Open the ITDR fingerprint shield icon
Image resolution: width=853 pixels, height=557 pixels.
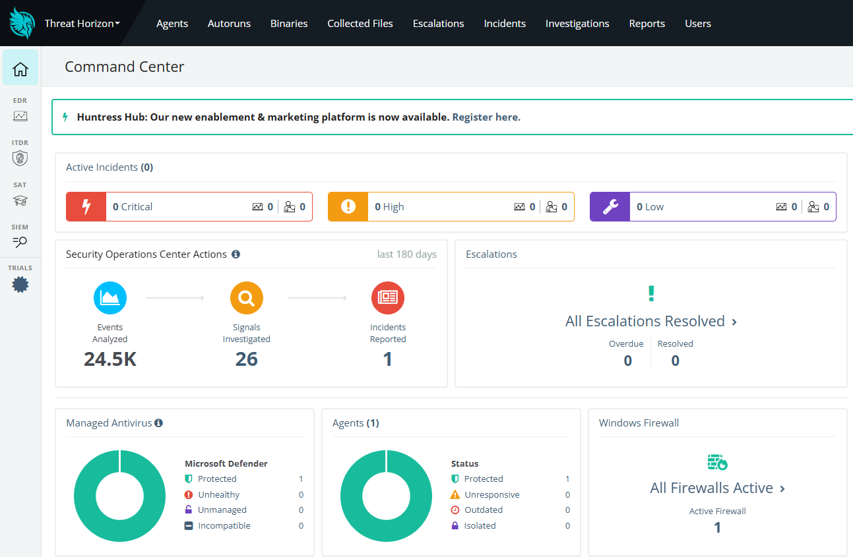pos(20,158)
